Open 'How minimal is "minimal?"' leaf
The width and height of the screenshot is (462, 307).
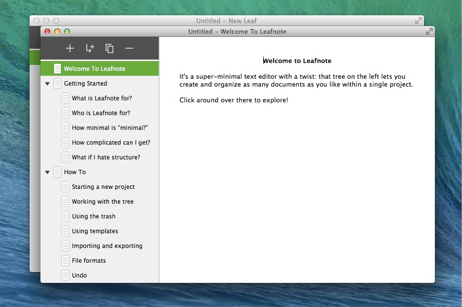(100, 127)
